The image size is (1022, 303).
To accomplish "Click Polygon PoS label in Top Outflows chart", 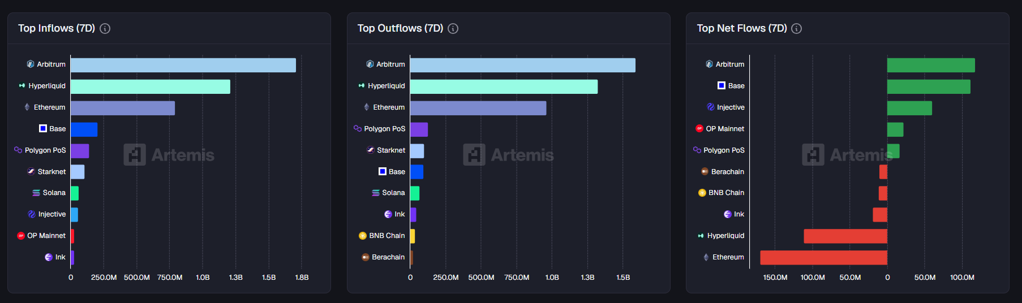I will coord(384,129).
